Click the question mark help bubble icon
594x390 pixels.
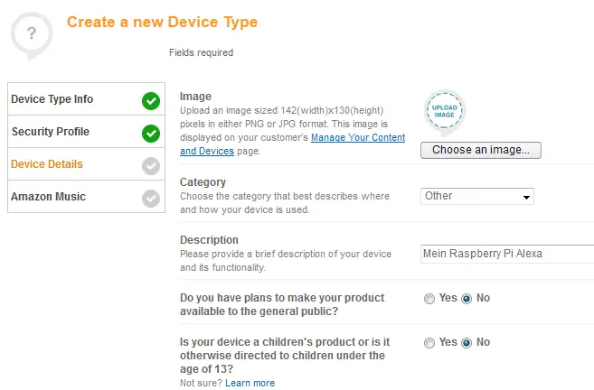32,35
